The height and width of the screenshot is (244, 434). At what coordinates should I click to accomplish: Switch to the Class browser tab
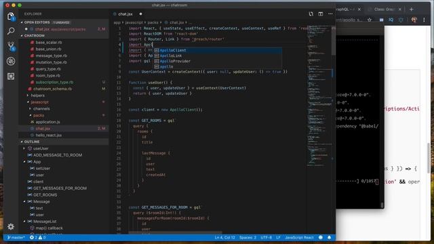coord(385,9)
